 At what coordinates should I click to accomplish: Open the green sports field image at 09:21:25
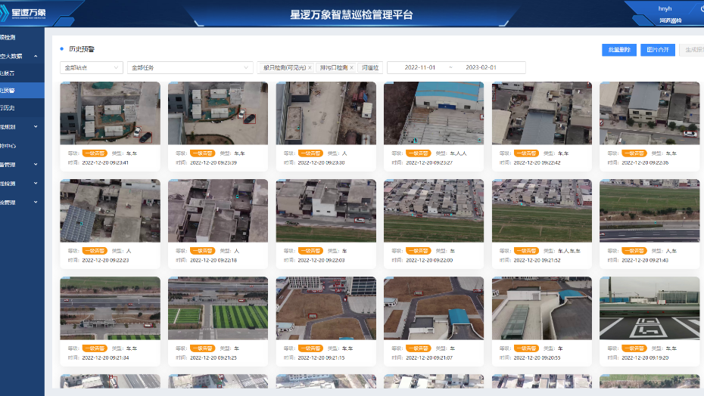click(x=218, y=308)
